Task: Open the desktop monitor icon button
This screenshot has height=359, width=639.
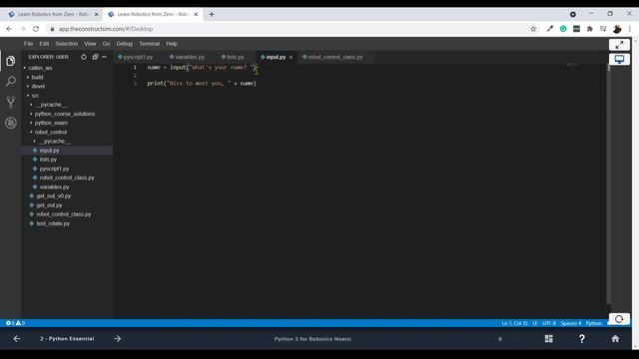Action: coord(619,60)
